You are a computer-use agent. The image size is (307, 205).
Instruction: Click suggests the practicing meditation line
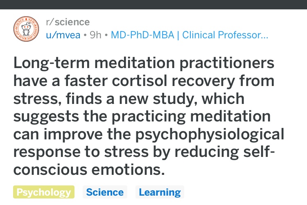(142, 117)
